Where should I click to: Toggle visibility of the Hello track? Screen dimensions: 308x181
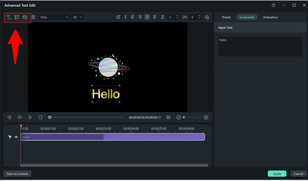tap(16, 137)
